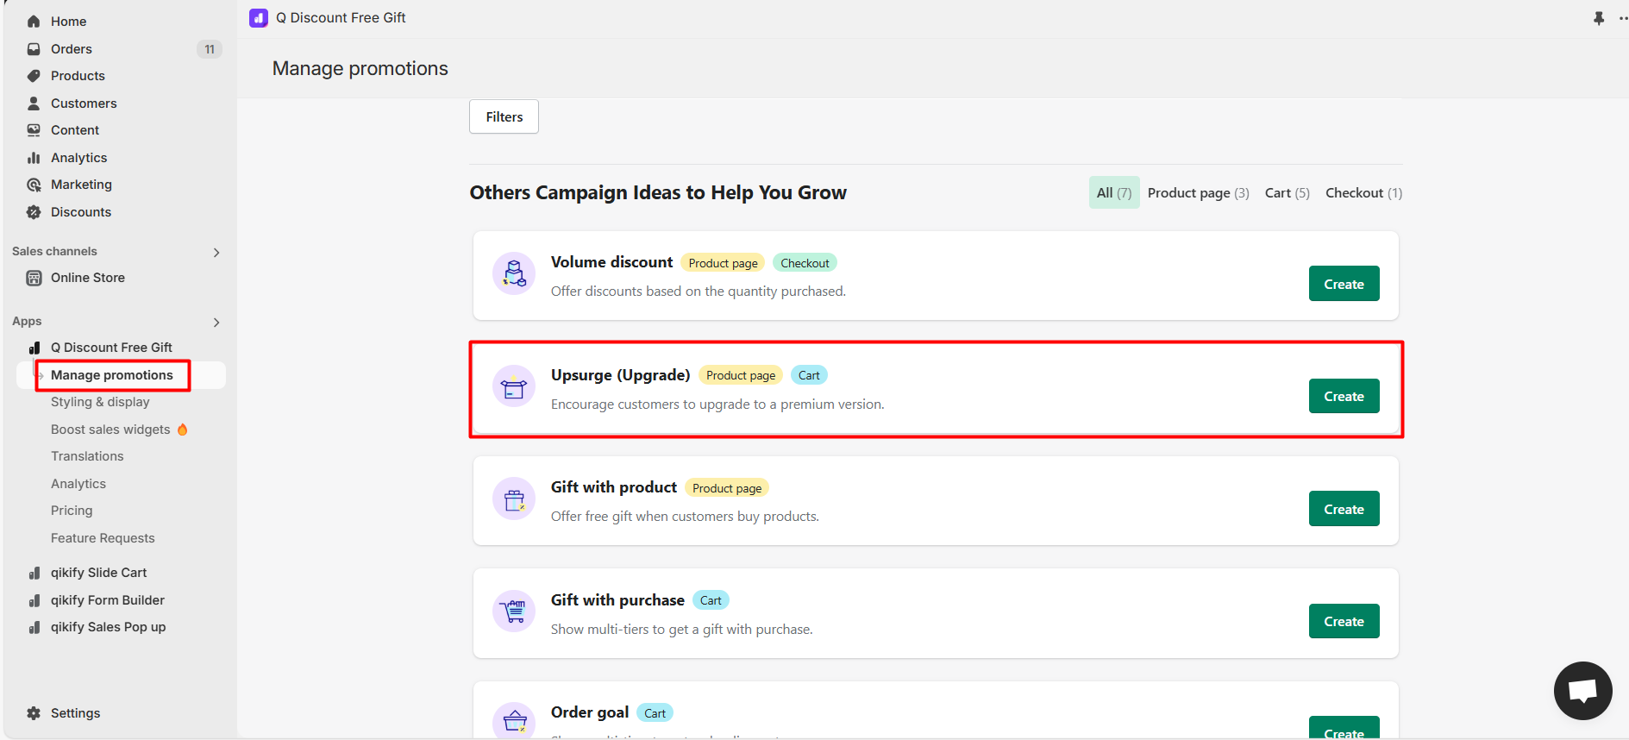This screenshot has height=740, width=1629.
Task: Open Marketing in the sidebar
Action: [x=81, y=185]
